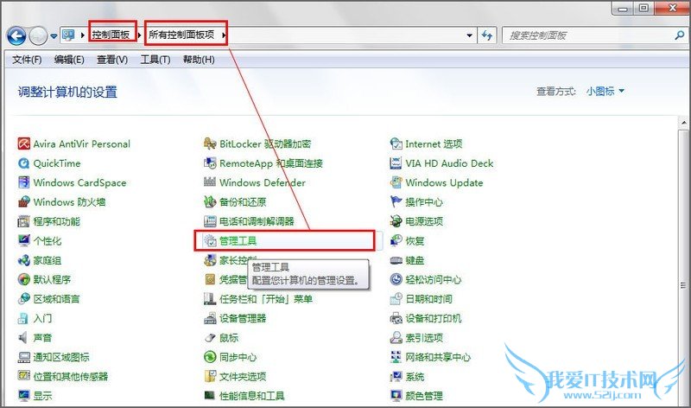691x408 pixels.
Task: Open the 键盘 icon
Action: [396, 260]
